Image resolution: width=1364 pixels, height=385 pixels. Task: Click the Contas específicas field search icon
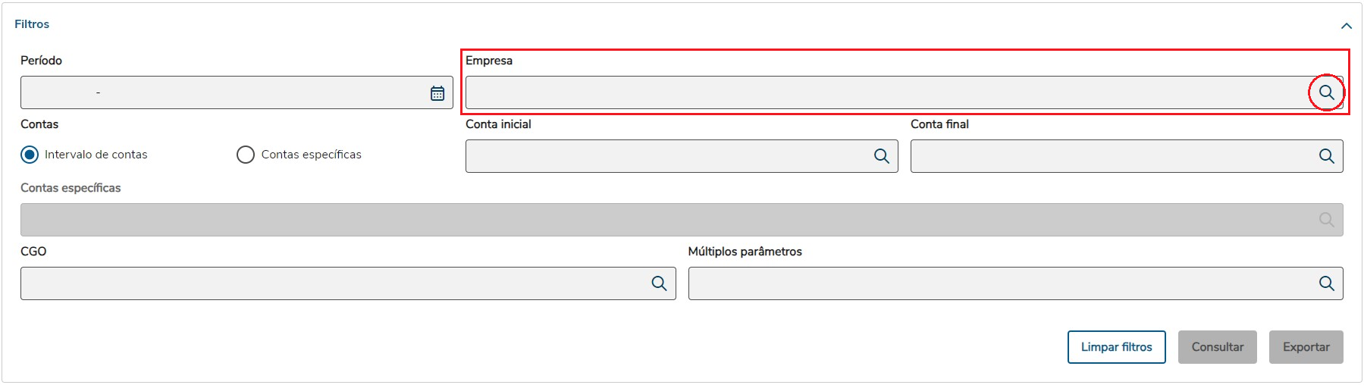(1326, 220)
